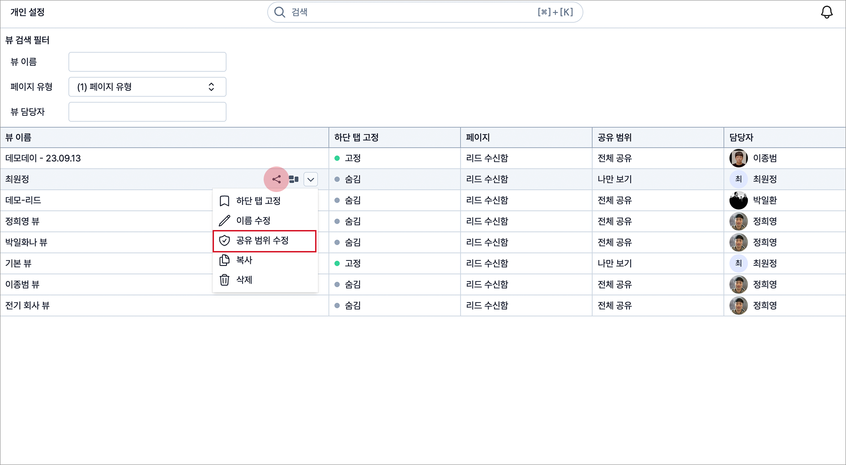Click the share icon on the 최원정 row

(277, 179)
